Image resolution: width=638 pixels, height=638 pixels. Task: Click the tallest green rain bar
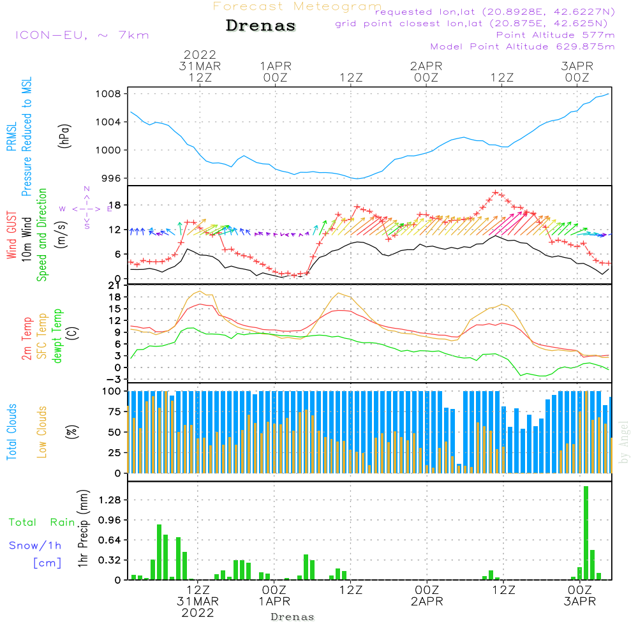click(x=586, y=533)
